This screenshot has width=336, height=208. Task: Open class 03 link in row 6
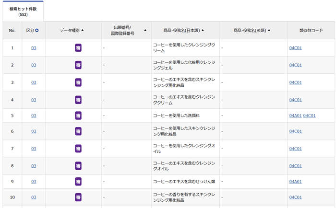click(x=34, y=131)
